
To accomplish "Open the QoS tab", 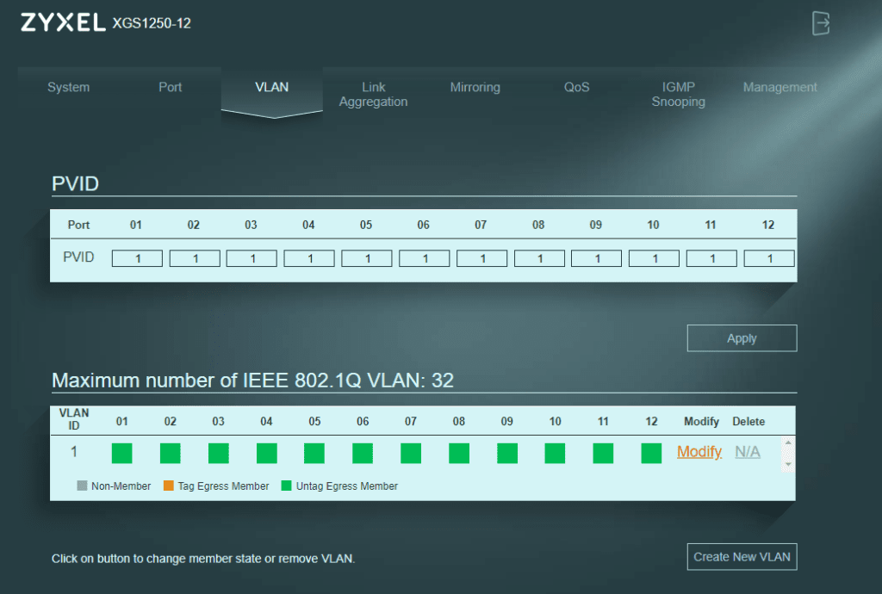I will pyautogui.click(x=577, y=87).
